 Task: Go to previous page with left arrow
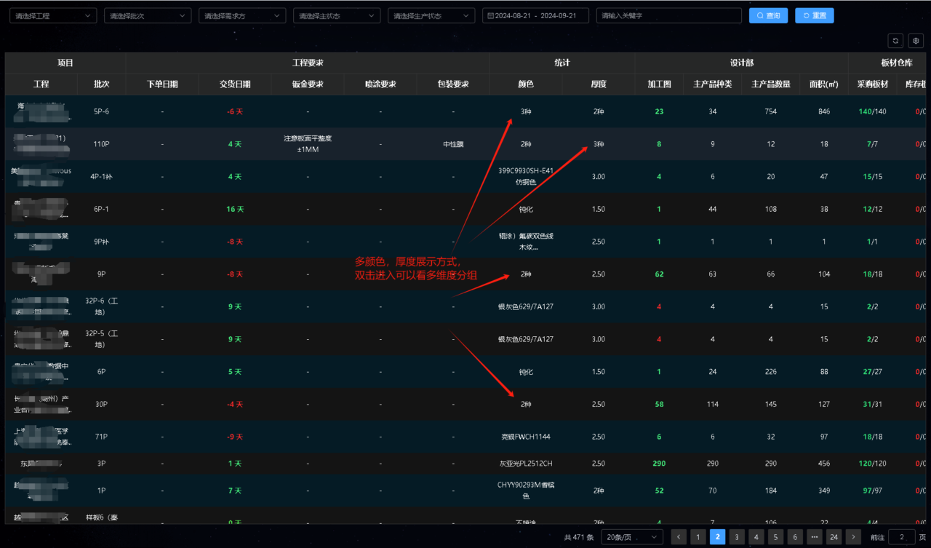coord(679,537)
